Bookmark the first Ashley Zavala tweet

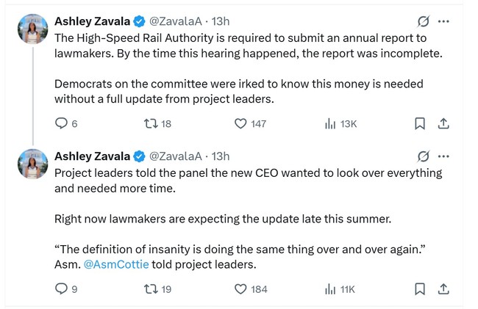tap(420, 123)
